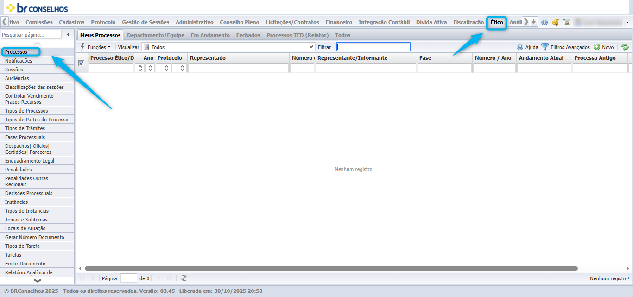Collapse the left sidebar with the arrow
This screenshot has width=633, height=297.
[x=68, y=35]
